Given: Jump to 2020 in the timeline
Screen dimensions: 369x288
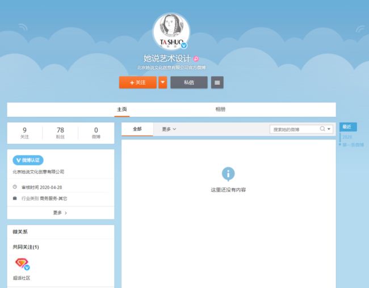Looking at the screenshot, I should pos(347,137).
